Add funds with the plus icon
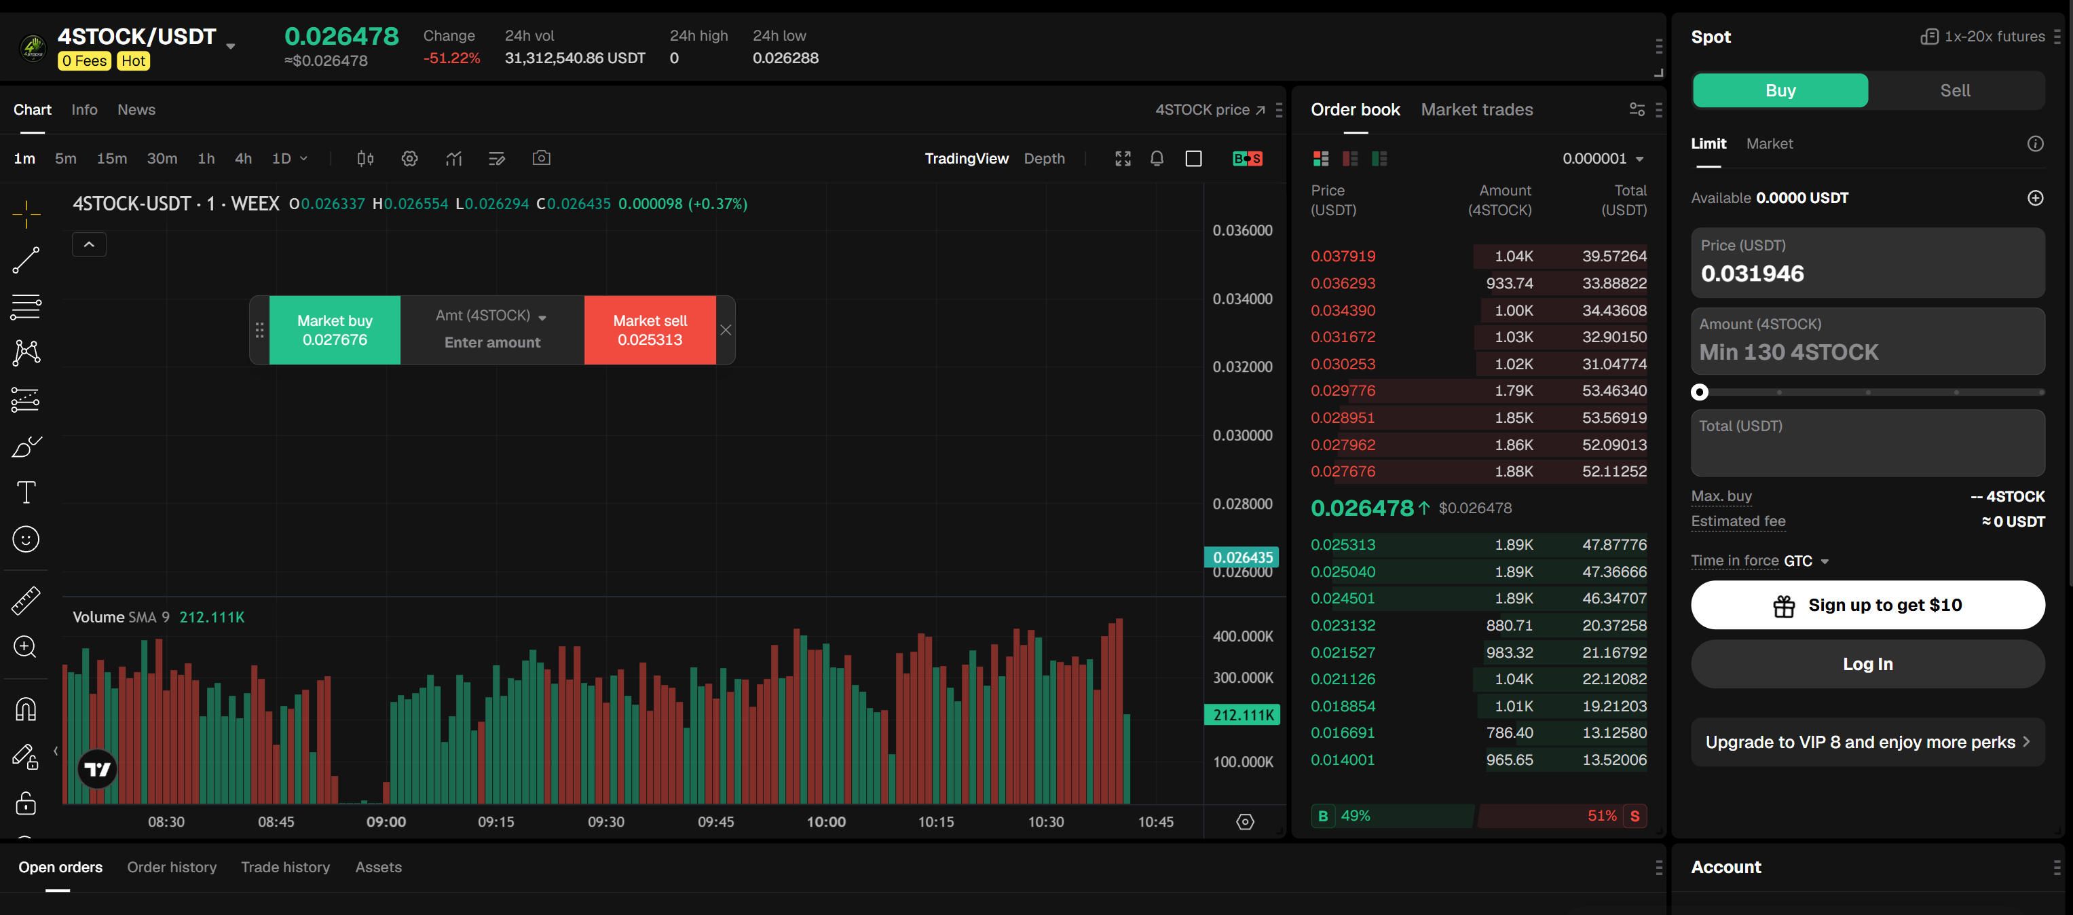2073x915 pixels. point(2035,198)
